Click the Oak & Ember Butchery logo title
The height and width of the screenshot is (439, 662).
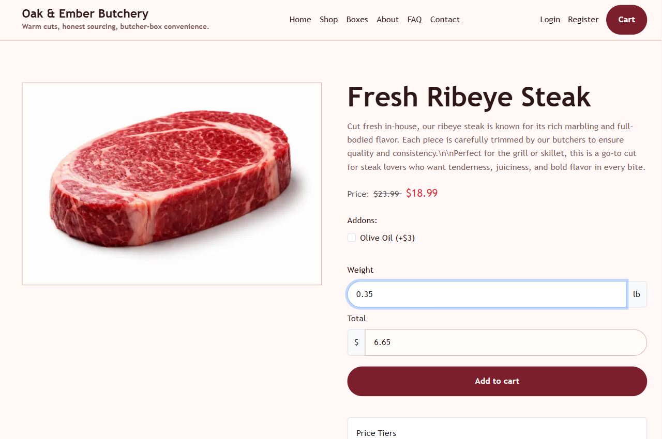85,14
